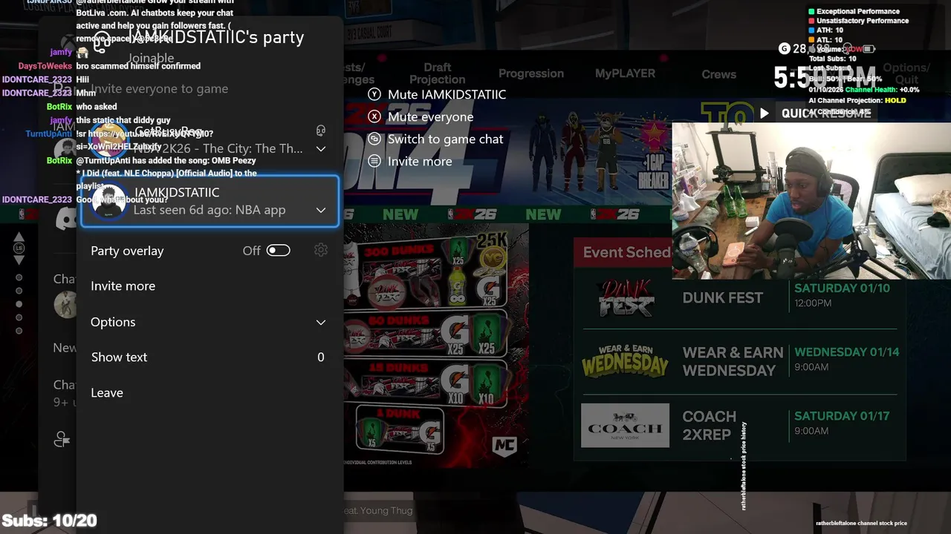Click the feedback icon at the guide's bottom left
Viewport: 951px width, 534px height.
(62, 440)
